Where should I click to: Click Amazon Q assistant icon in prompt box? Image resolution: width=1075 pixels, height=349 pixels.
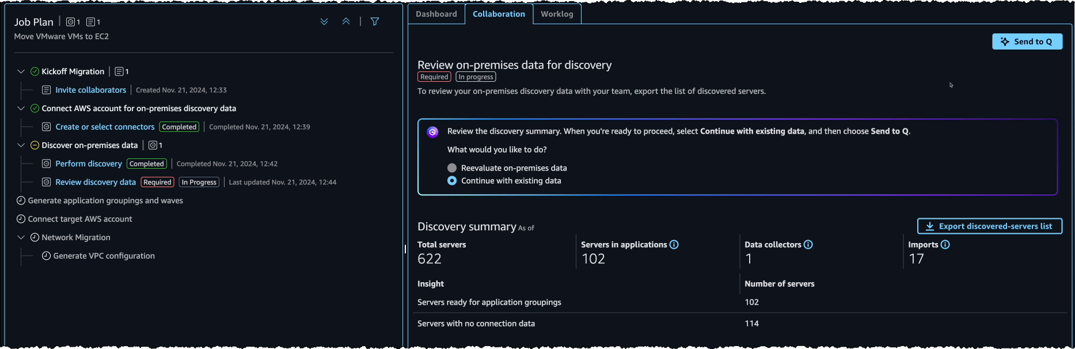(432, 132)
